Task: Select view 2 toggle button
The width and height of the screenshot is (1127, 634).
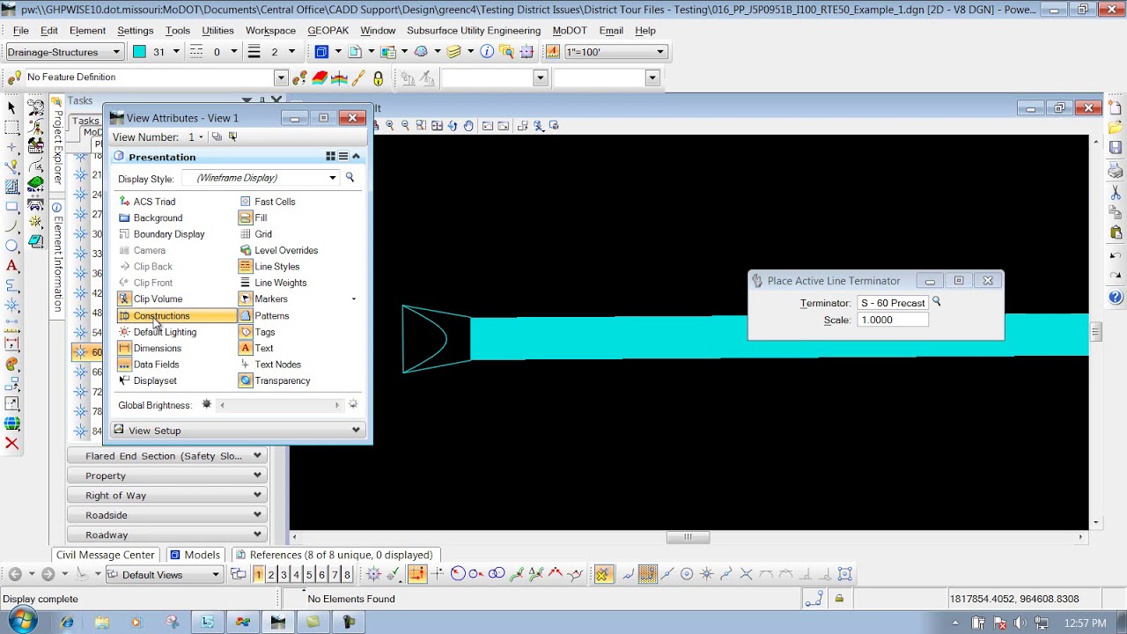Action: tap(271, 575)
